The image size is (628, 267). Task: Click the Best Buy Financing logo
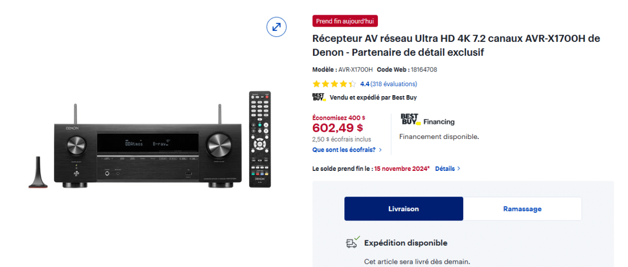[x=428, y=119]
